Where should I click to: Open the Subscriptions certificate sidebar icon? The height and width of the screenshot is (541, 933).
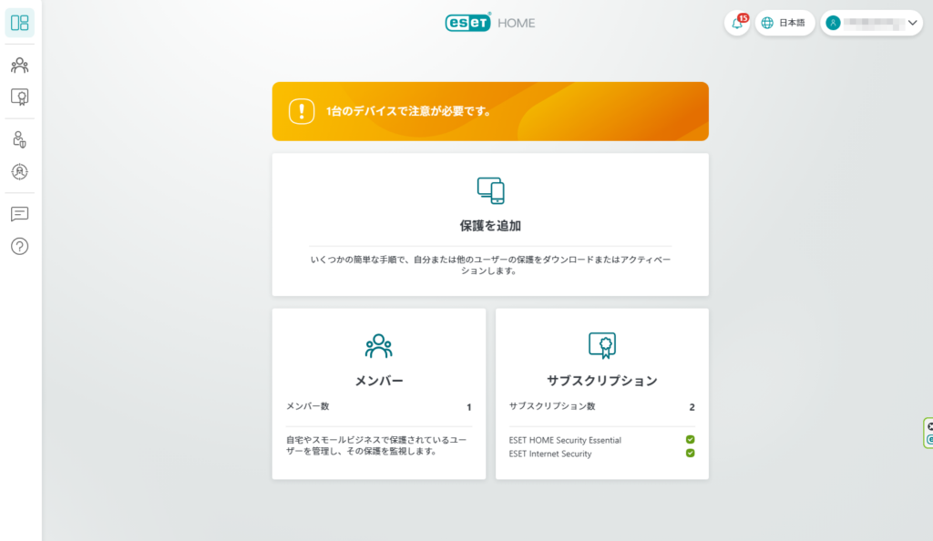click(x=20, y=97)
